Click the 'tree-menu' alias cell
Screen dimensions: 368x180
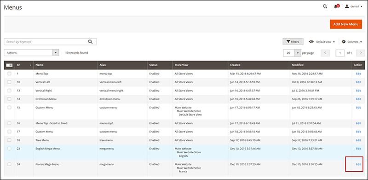tap(106, 140)
